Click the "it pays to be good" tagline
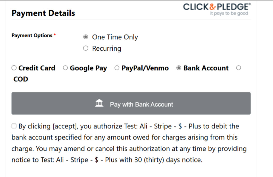Image resolution: width=273 pixels, height=177 pixels. coord(229,13)
